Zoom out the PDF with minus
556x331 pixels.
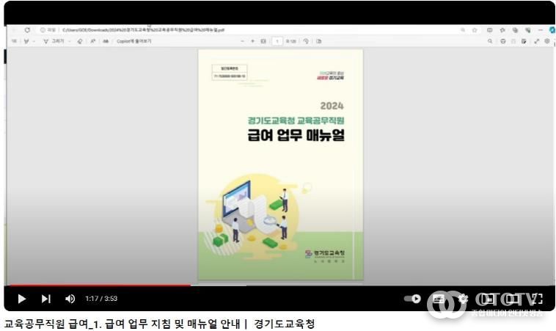(243, 41)
